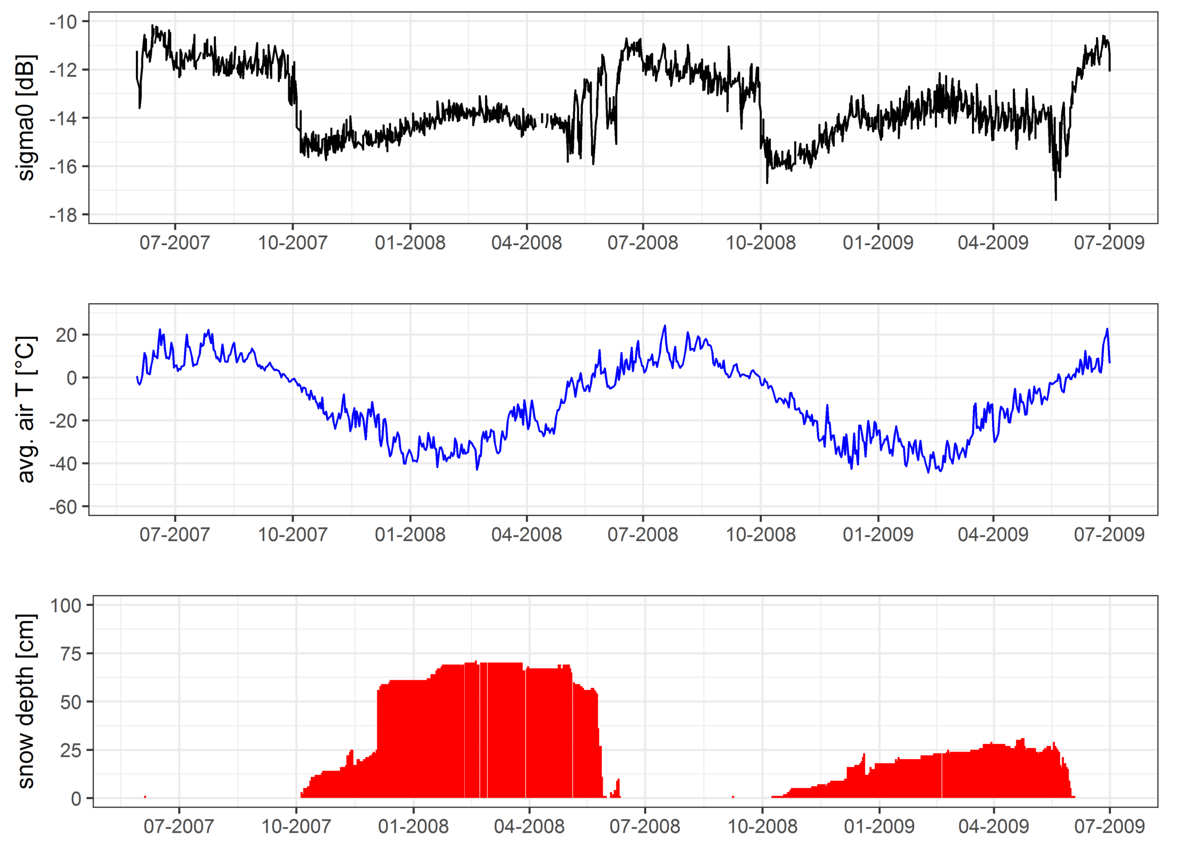Click the -18 tick label on sigma0 axis
The height and width of the screenshot is (851, 1186).
63,215
